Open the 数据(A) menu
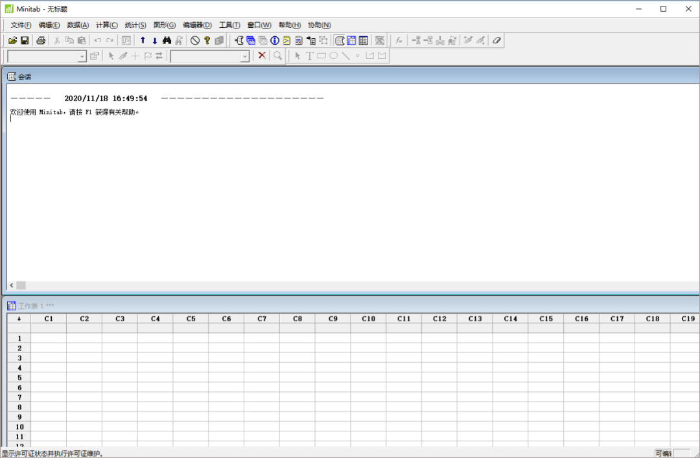 point(78,25)
